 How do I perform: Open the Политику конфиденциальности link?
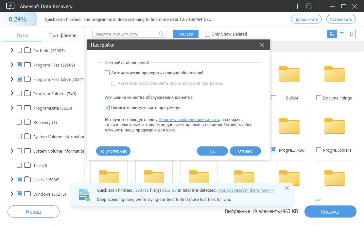point(189,120)
